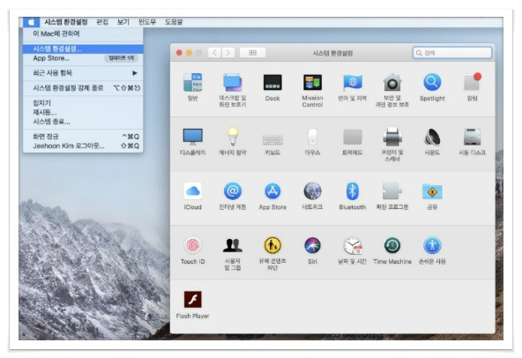
Task: Open Trackpad (트랙패드) preferences
Action: [352, 137]
